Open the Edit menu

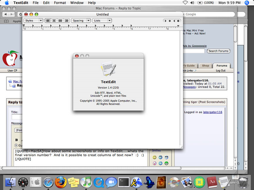click(x=46, y=3)
